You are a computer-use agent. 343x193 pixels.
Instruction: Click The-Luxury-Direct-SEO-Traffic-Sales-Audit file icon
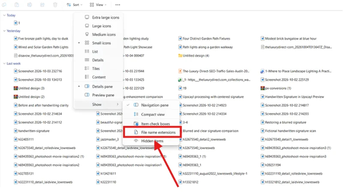(180, 71)
